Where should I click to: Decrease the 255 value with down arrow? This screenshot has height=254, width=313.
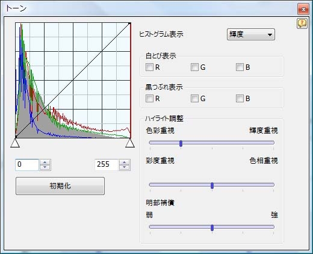125,167
